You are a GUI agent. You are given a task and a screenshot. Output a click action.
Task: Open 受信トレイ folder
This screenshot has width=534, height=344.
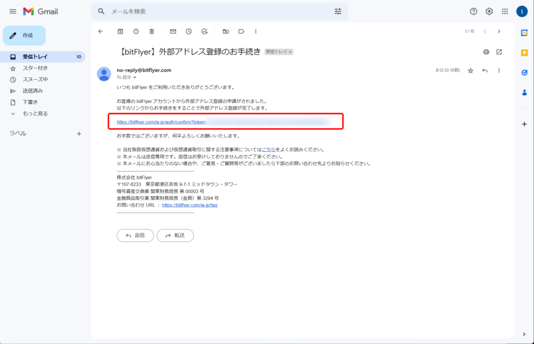43,57
